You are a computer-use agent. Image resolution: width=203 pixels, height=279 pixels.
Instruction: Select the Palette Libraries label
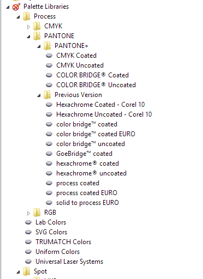coord(46,7)
